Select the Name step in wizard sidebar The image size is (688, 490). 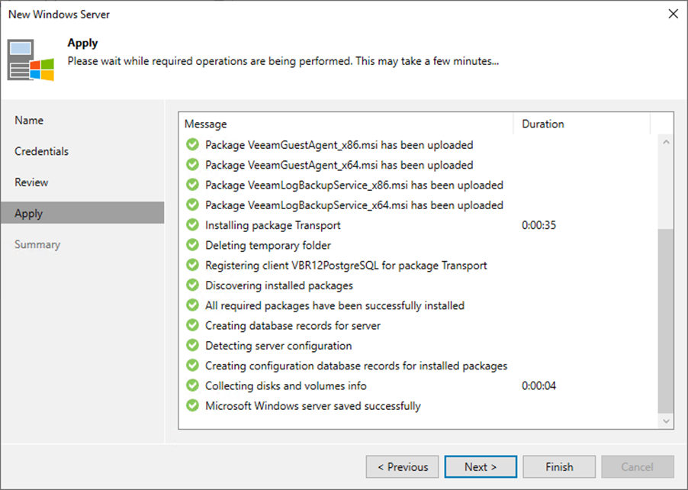(29, 121)
